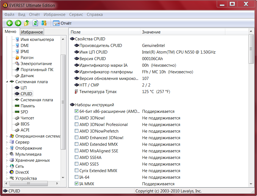Go forward with the green right arrow
The width and height of the screenshot is (257, 196).
(18, 23)
